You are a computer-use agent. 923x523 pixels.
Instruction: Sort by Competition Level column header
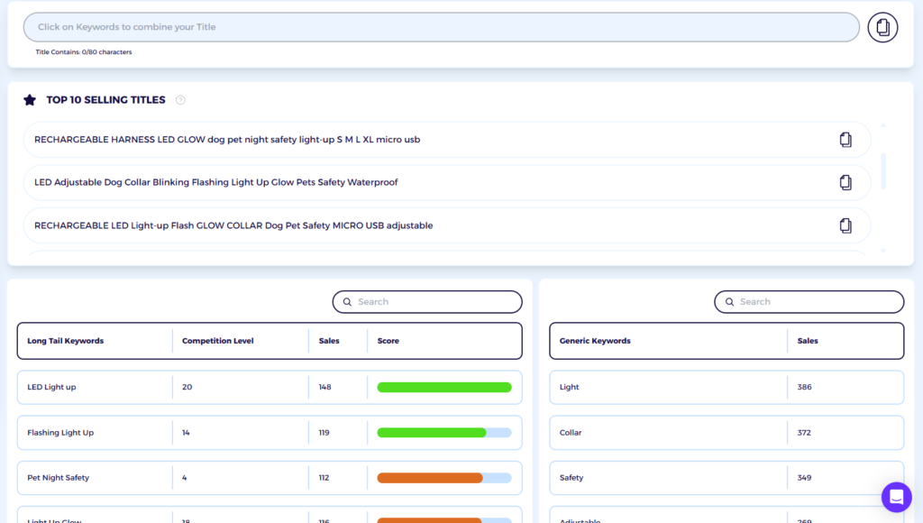click(218, 341)
